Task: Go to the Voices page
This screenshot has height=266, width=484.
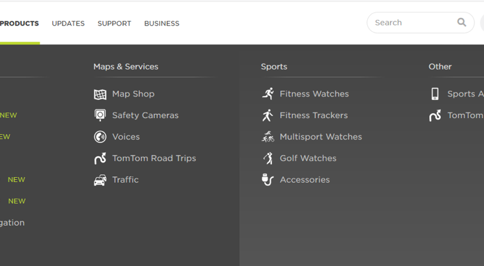Action: tap(126, 137)
